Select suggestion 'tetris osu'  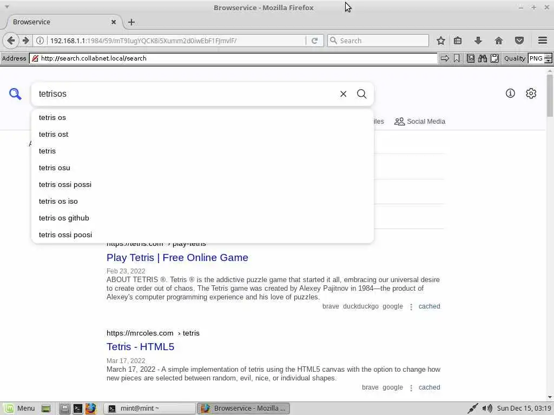pos(202,168)
